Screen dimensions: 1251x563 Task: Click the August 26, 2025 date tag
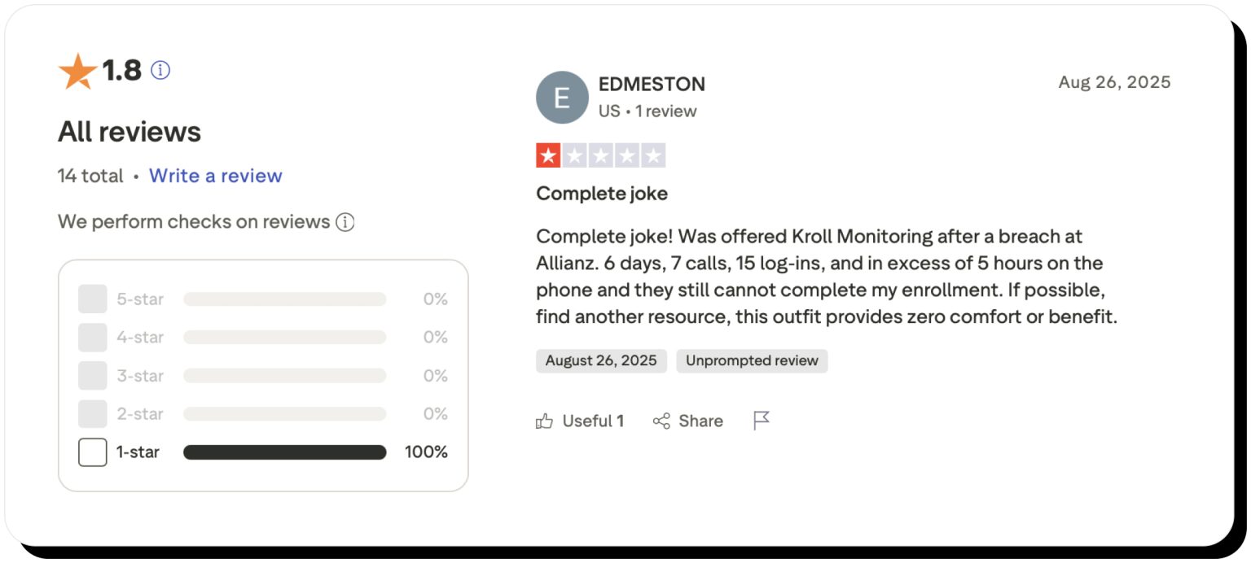tap(601, 361)
